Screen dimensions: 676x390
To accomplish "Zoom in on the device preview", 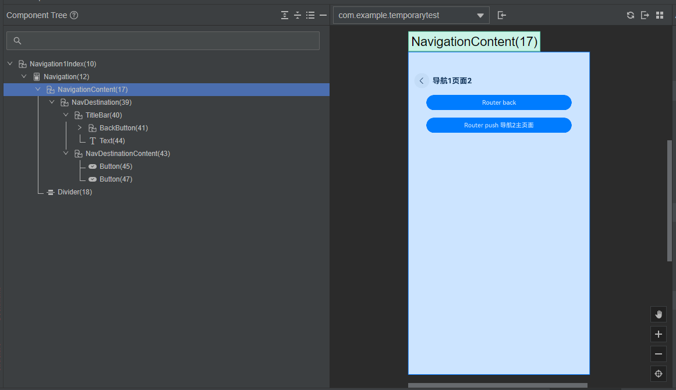I will [658, 334].
